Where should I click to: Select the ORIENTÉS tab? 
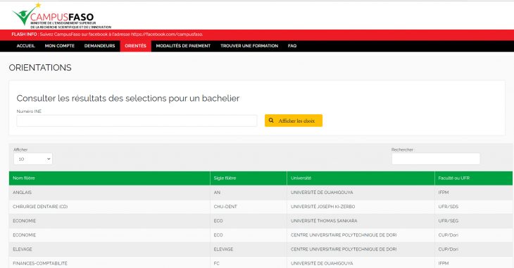(x=135, y=46)
